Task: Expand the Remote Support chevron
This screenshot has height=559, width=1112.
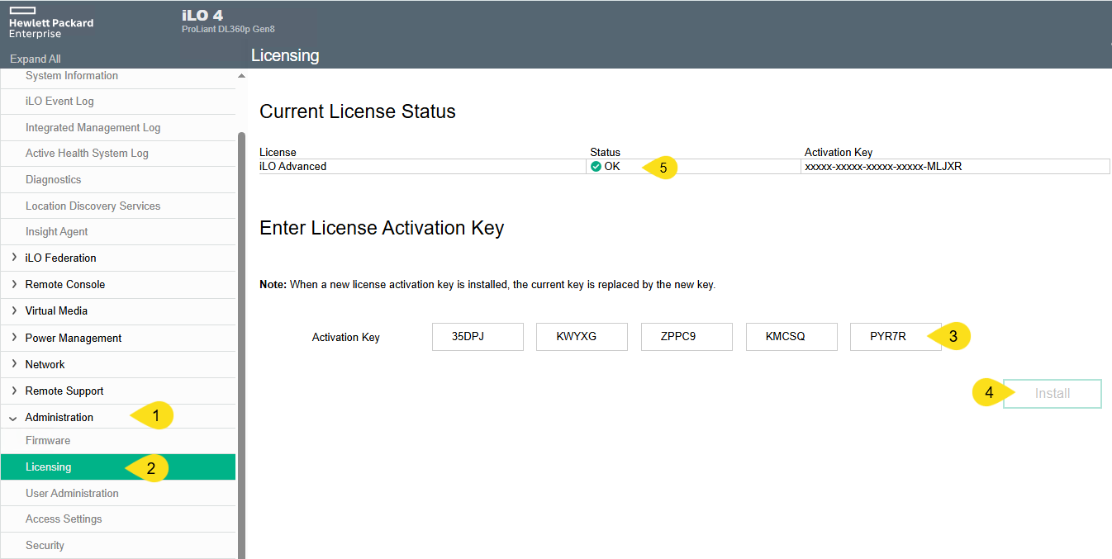Action: pos(14,391)
